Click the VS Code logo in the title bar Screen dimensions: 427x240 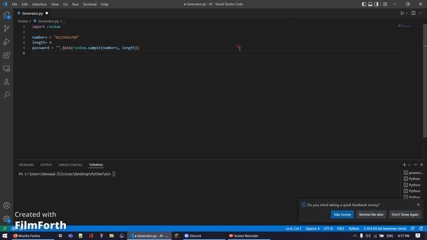[5, 4]
